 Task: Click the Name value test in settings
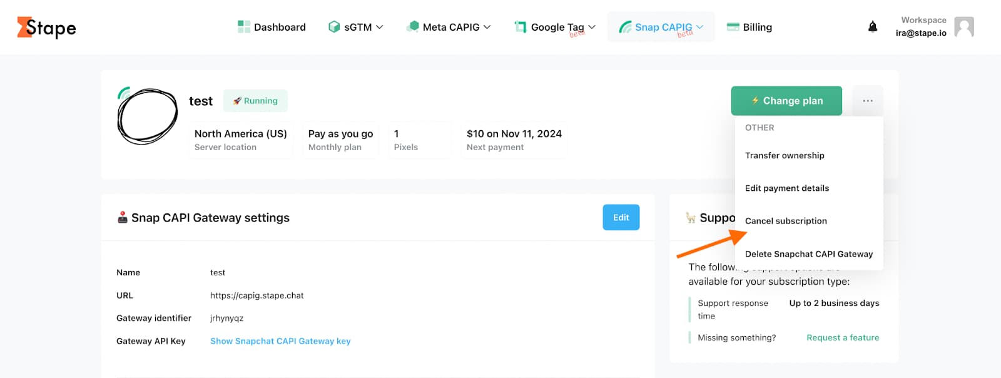click(218, 272)
